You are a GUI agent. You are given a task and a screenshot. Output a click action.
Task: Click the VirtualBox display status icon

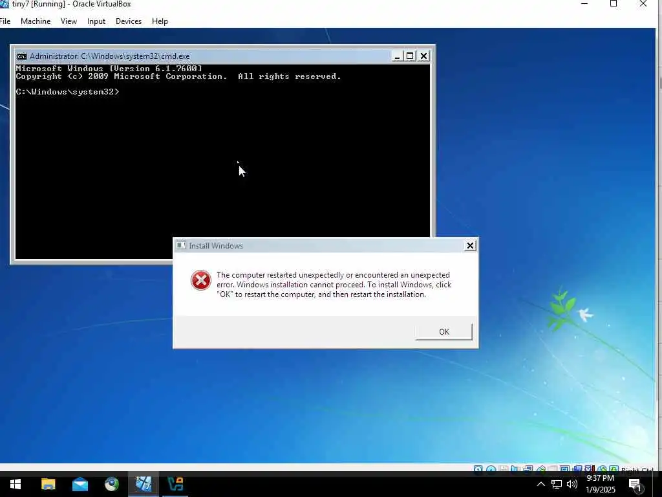(x=564, y=469)
